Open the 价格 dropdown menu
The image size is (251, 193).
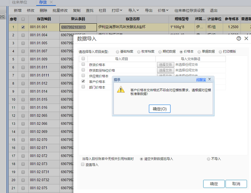[163, 11]
